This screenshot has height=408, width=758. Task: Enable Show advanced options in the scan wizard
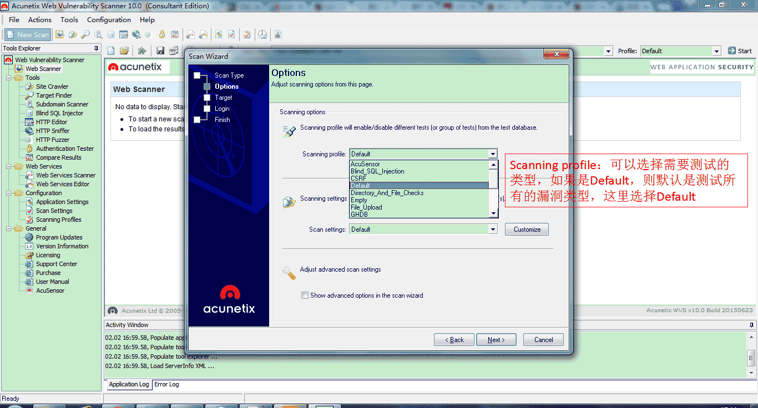coord(305,295)
